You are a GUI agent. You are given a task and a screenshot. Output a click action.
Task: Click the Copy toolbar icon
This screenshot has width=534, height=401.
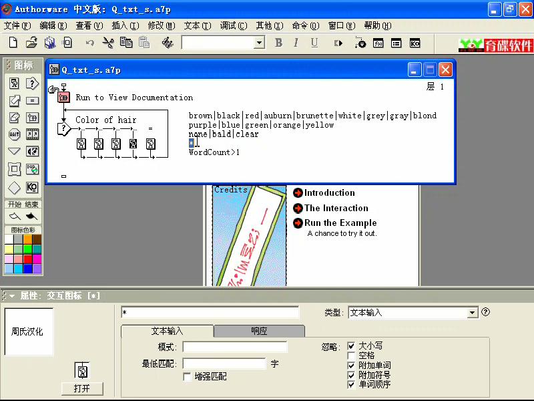(126, 43)
